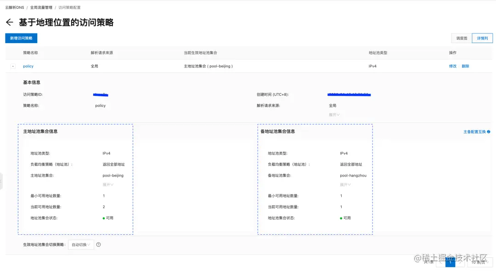Expand 展开 under pool-beijing

108,184
